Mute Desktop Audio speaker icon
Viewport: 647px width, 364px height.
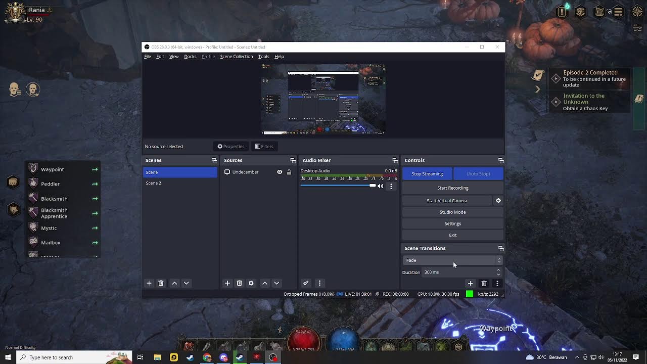pos(381,186)
